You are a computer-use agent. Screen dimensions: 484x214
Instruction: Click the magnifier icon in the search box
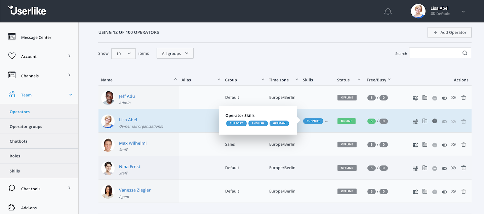click(x=465, y=53)
